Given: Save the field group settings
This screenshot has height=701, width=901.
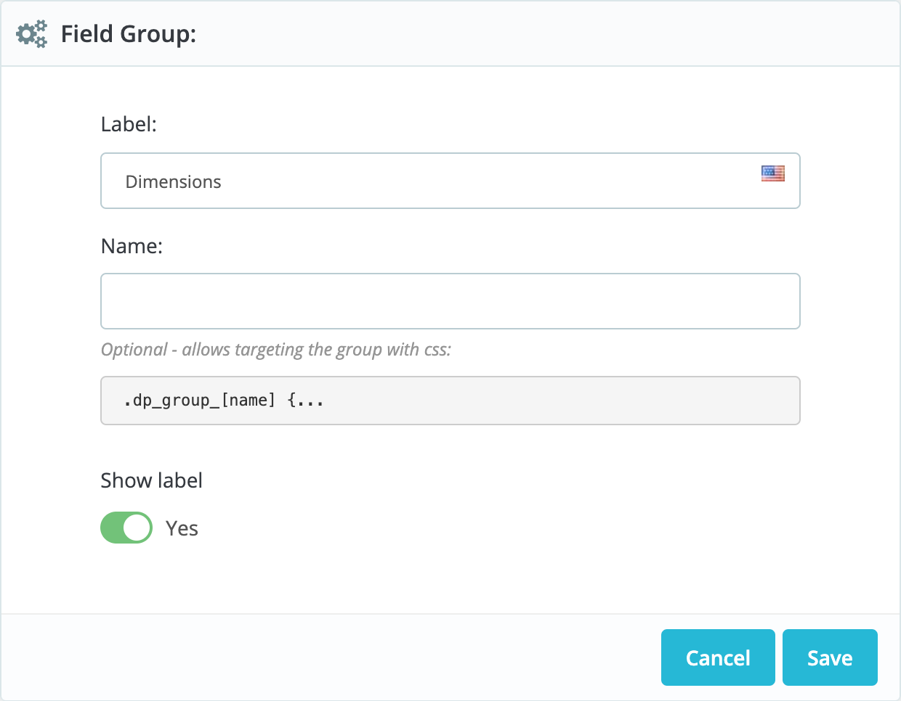Looking at the screenshot, I should point(830,657).
